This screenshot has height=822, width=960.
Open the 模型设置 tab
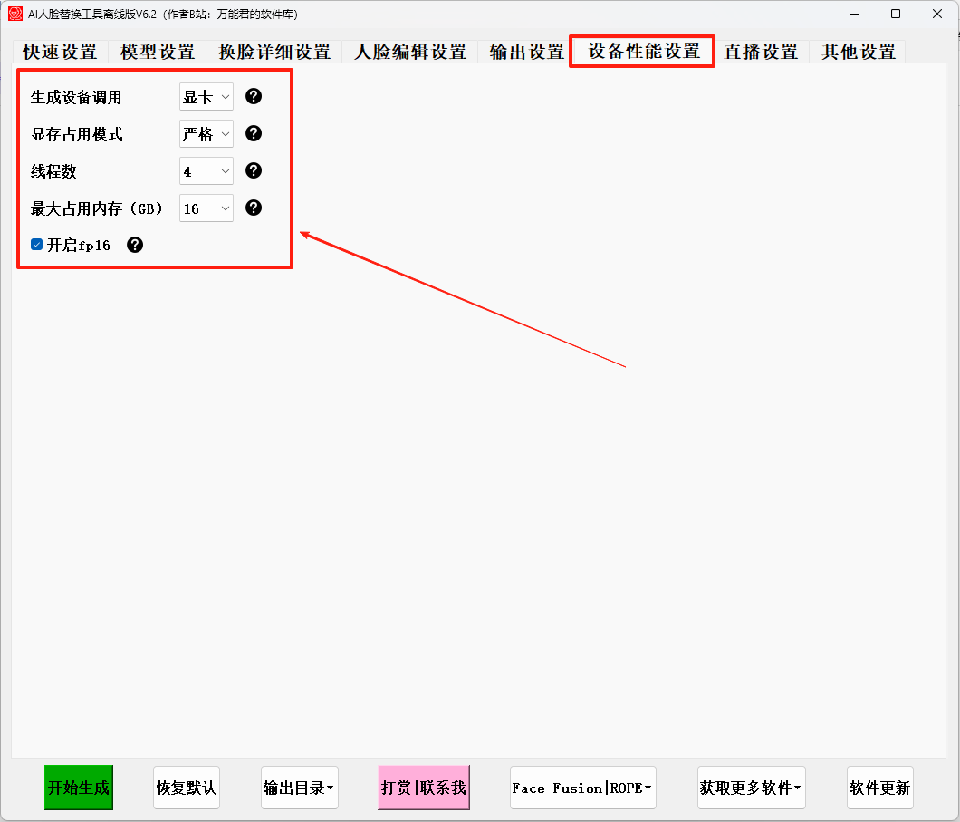(x=158, y=52)
